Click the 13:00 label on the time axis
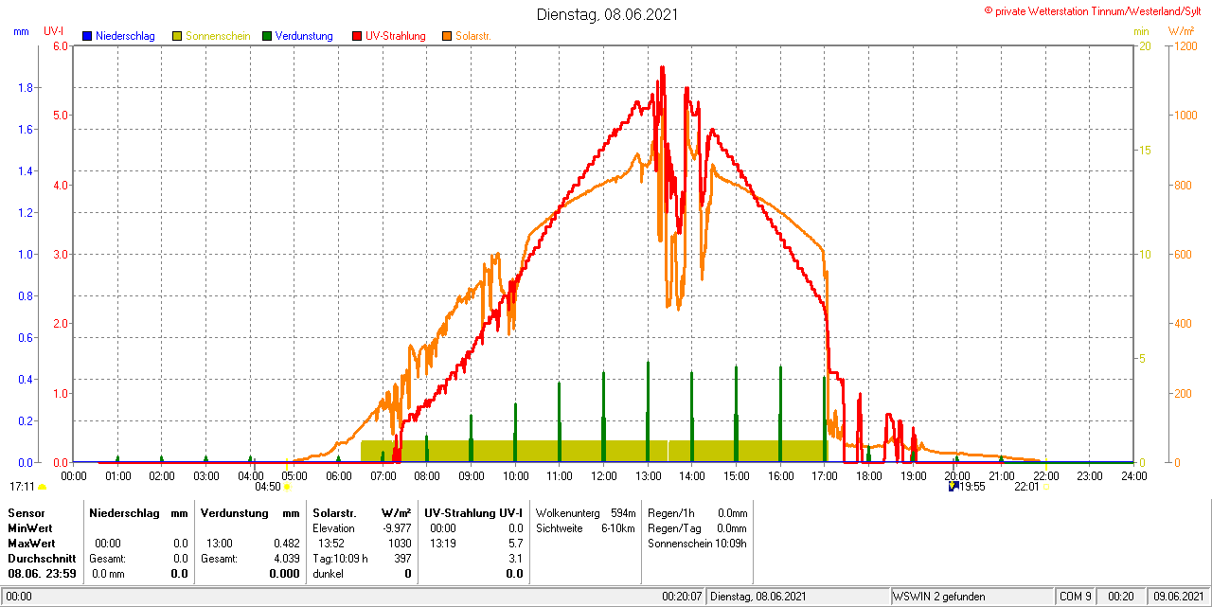The height and width of the screenshot is (607, 1212). [x=648, y=475]
